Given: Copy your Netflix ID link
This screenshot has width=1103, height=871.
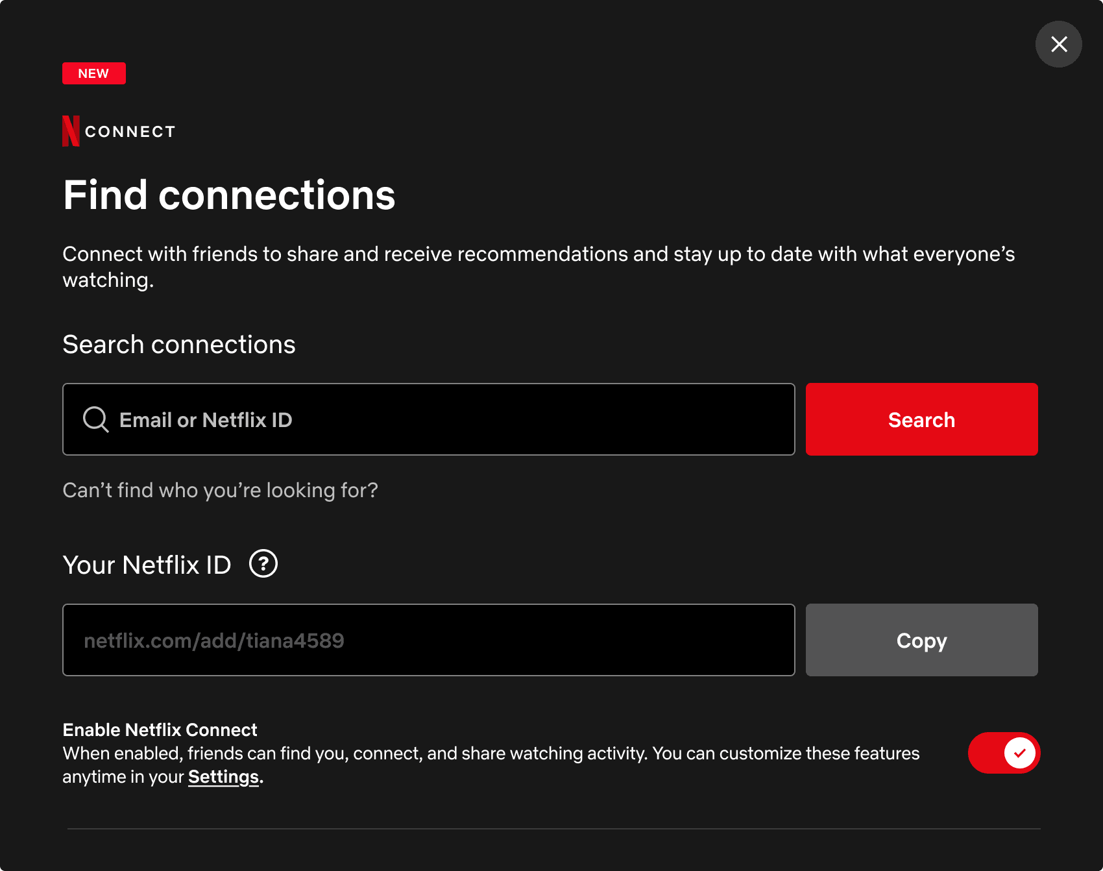Looking at the screenshot, I should (x=921, y=640).
